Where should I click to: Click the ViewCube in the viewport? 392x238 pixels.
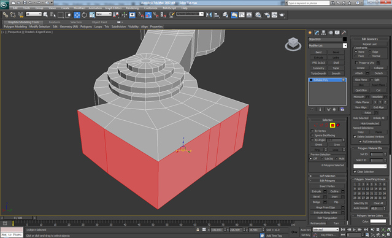[x=293, y=44]
